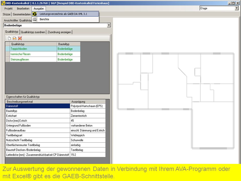Expand the Etage dropdown
Image resolution: width=241 pixels, height=181 pixels.
[237, 8]
